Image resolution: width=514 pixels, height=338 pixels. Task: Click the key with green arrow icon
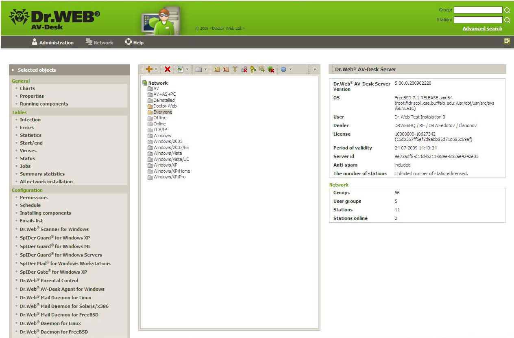(x=253, y=69)
